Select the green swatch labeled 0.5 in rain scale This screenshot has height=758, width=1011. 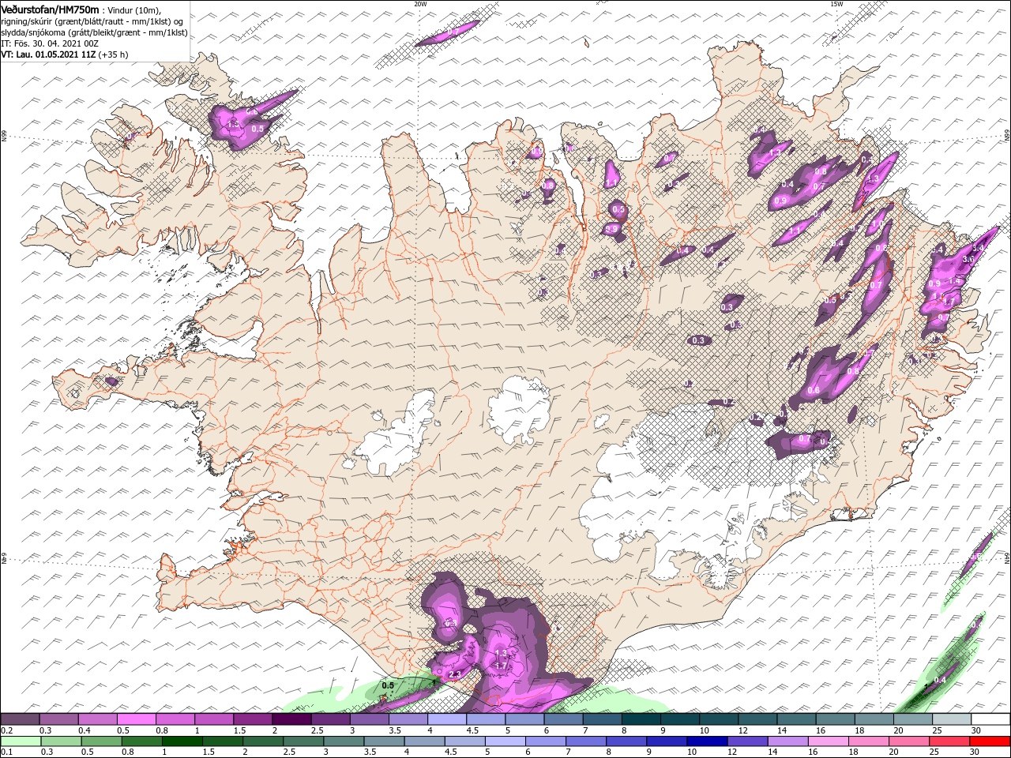click(x=100, y=741)
